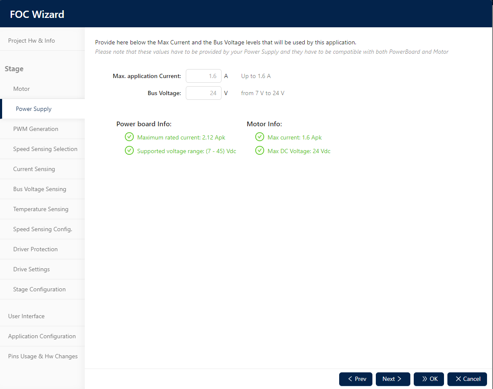Screen dimensions: 493x389
Task: Click 'Supported voltage range: (7 - 45) Vdc' text
Action: point(187,151)
